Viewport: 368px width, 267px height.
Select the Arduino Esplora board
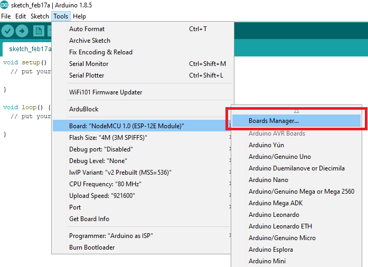(x=296, y=250)
